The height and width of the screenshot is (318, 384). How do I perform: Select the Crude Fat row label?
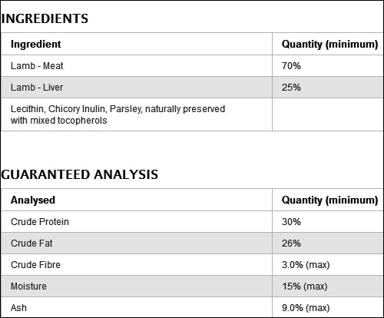click(31, 243)
